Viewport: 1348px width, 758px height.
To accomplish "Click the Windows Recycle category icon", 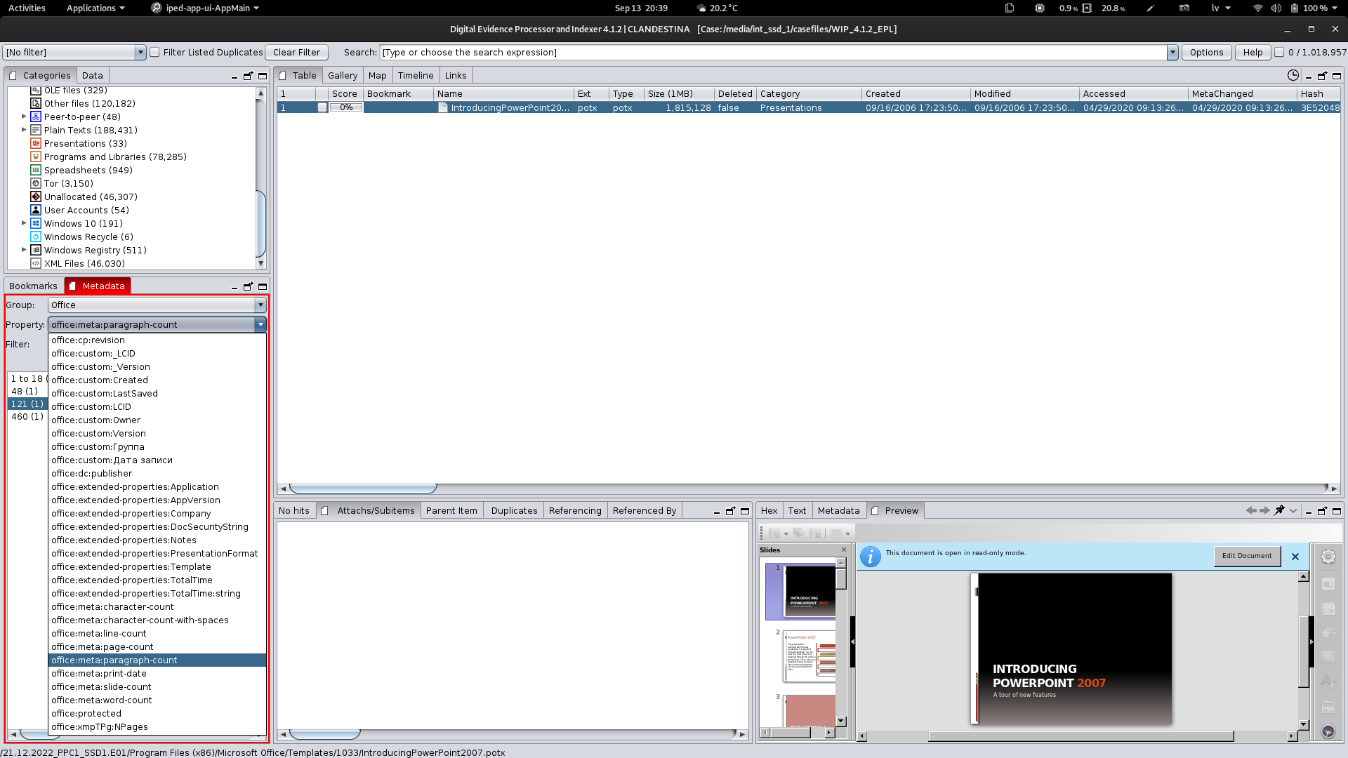I will [x=36, y=237].
